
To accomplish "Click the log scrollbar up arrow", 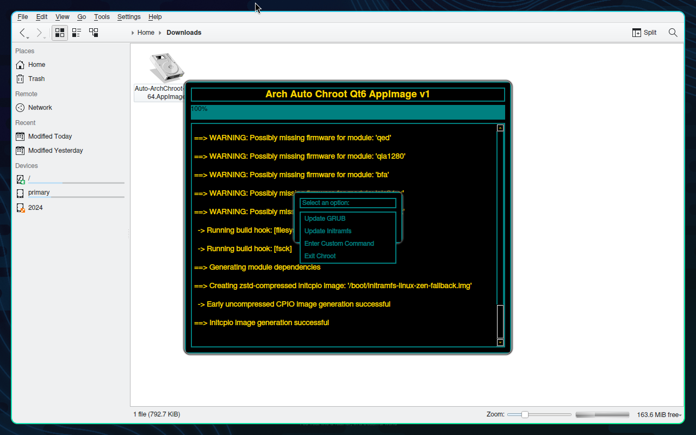I will point(500,128).
